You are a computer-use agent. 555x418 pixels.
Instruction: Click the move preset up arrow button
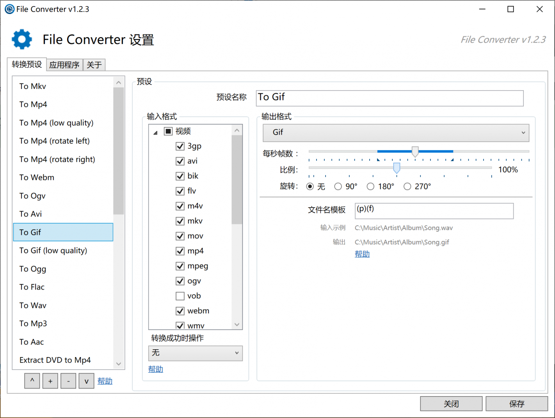(x=32, y=381)
